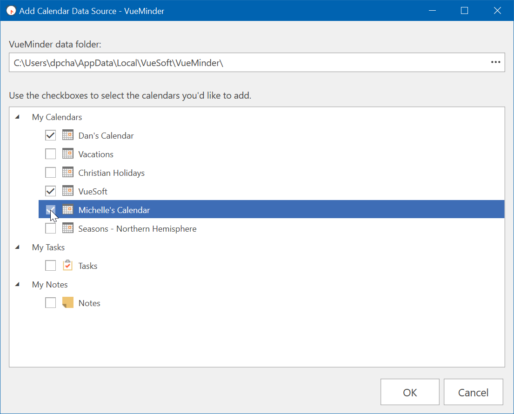The image size is (514, 414).
Task: Collapse the My Tasks group
Action: (18, 247)
